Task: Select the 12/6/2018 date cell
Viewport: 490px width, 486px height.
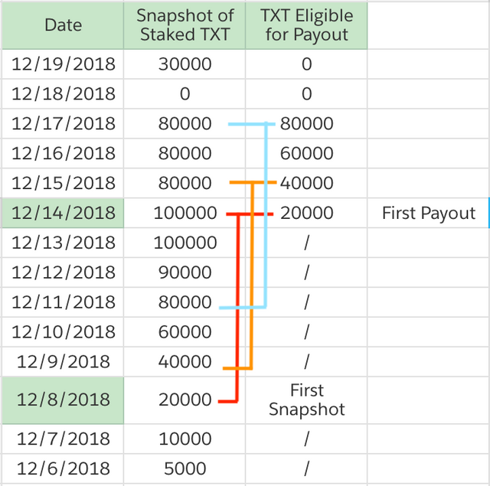Action: pos(63,468)
